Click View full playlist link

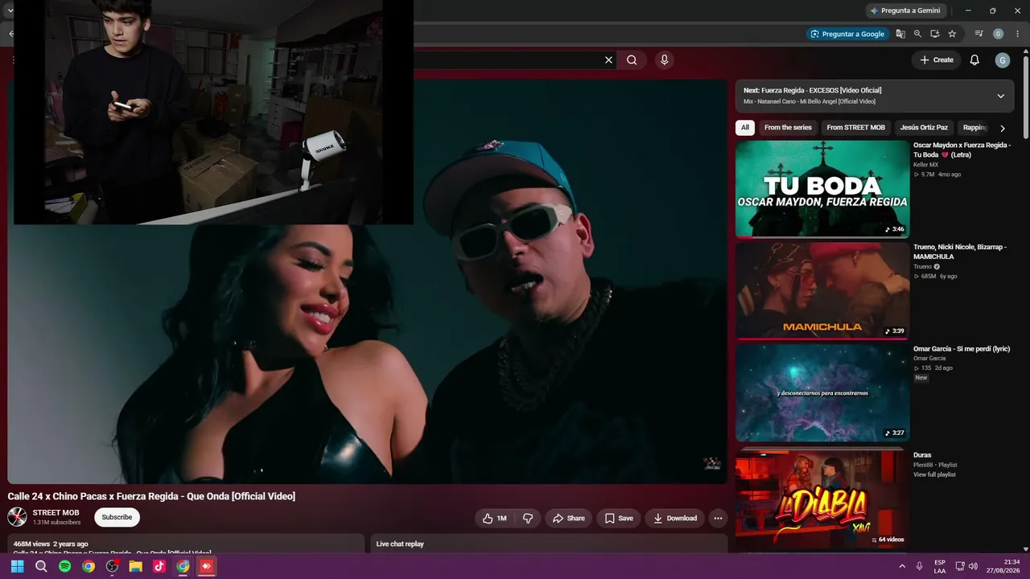(934, 474)
